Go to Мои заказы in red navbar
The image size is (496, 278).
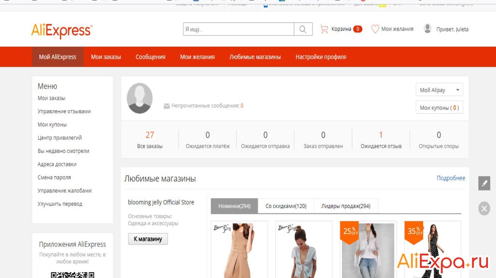coord(106,57)
